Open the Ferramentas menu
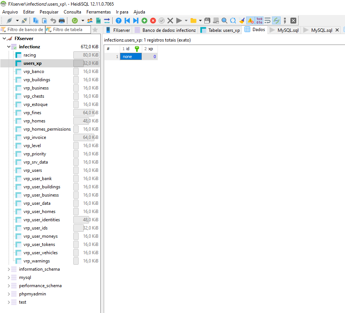The width and height of the screenshot is (345, 313). (x=98, y=12)
